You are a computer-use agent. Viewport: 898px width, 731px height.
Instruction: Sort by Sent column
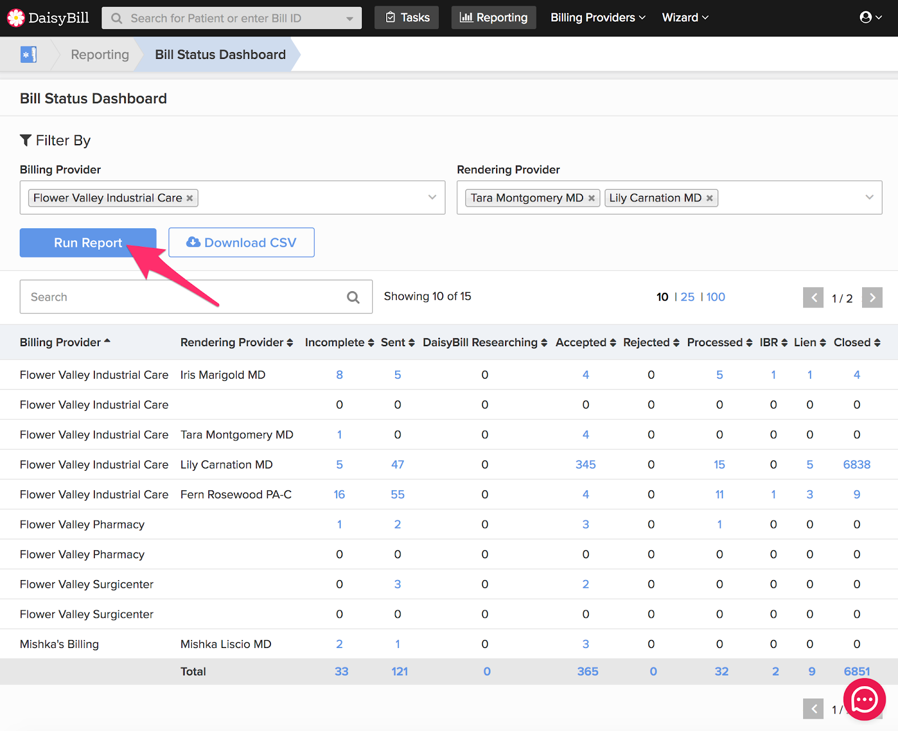[x=397, y=342]
